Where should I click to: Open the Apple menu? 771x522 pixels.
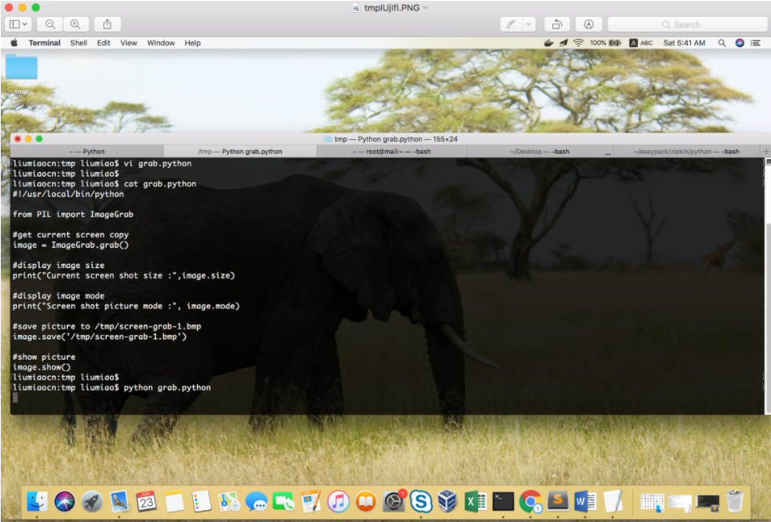tap(14, 42)
